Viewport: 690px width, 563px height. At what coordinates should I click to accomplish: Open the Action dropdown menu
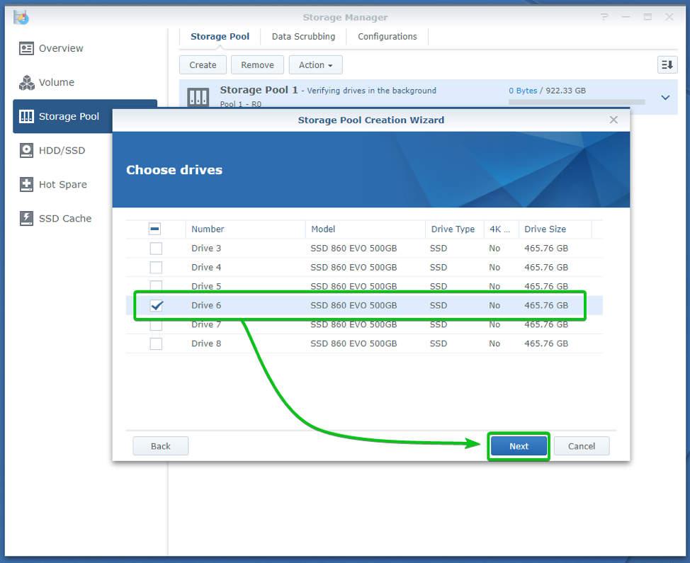(x=315, y=65)
